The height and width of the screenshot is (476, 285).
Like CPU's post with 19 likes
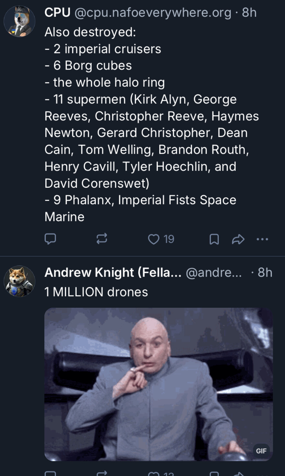[161, 239]
